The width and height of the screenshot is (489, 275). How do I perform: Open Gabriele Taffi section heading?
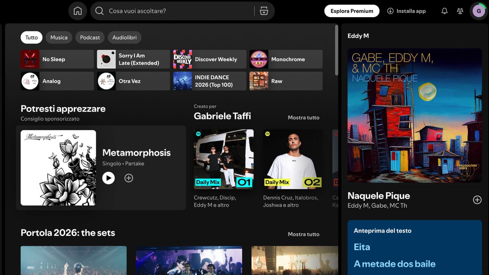(x=222, y=116)
